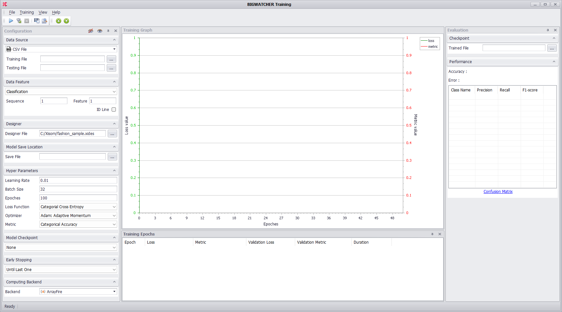Click the green down arrow icon
Screen dimensions: 562x312
pyautogui.click(x=59, y=21)
